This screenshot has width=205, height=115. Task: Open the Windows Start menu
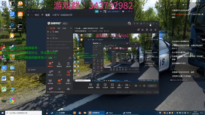pos(3,113)
